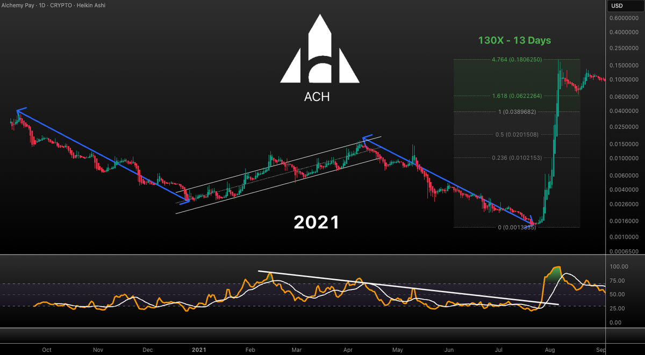The image size is (645, 355).
Task: Click price axis value 0.0040000
Action: 625,190
